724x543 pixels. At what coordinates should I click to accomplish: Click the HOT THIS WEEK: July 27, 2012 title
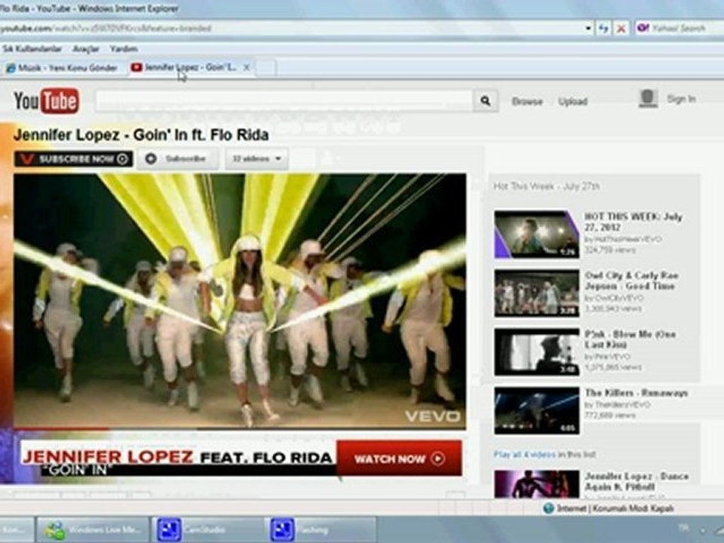[633, 222]
